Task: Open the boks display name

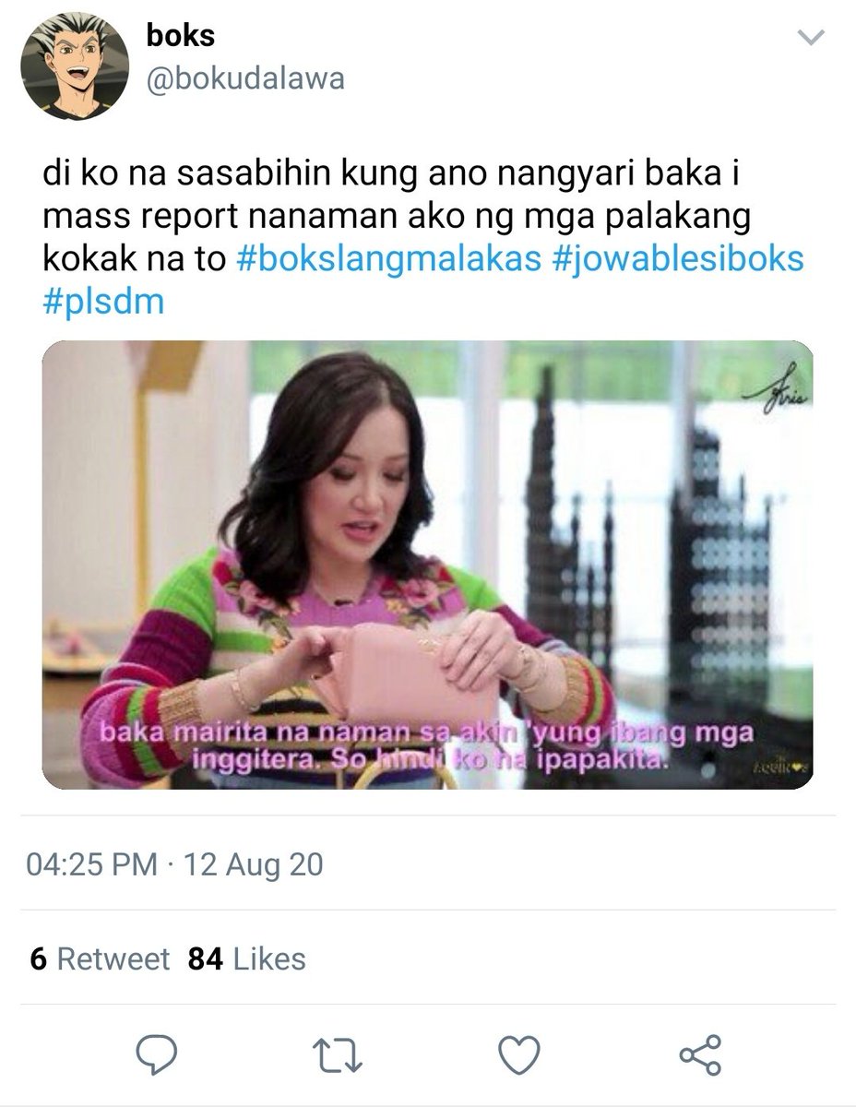Action: [x=181, y=36]
